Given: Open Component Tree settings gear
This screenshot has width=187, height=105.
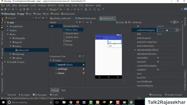Looking at the screenshot, I should pos(80,56).
